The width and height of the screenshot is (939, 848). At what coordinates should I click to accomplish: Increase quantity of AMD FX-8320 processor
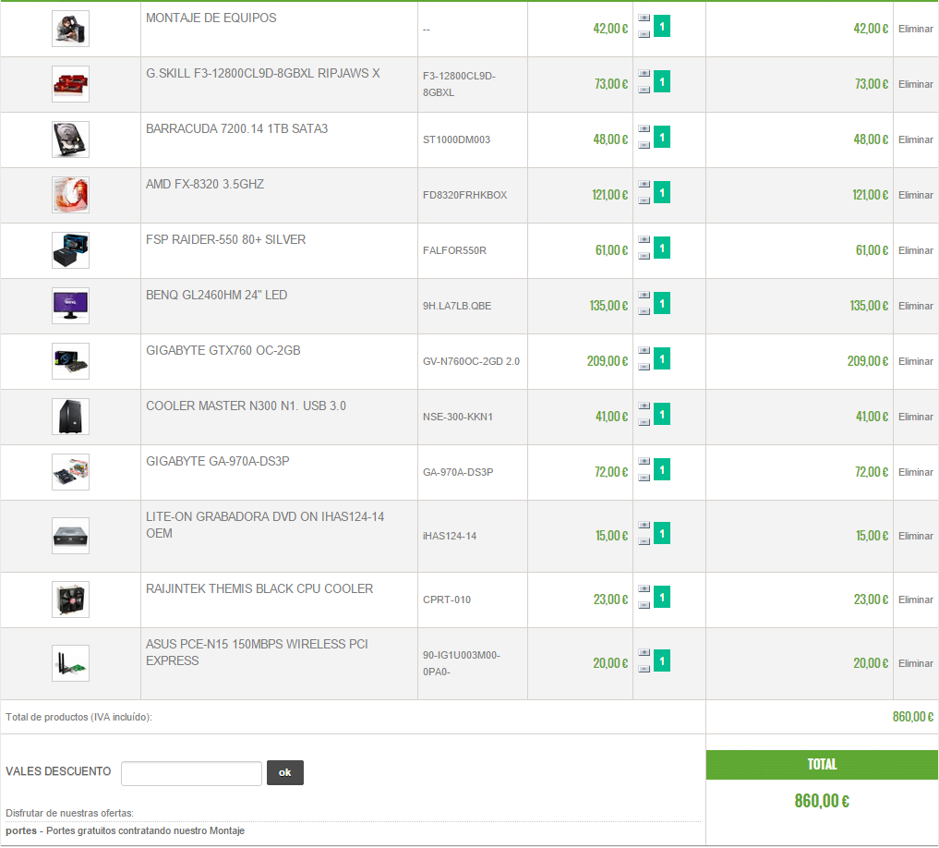(644, 184)
